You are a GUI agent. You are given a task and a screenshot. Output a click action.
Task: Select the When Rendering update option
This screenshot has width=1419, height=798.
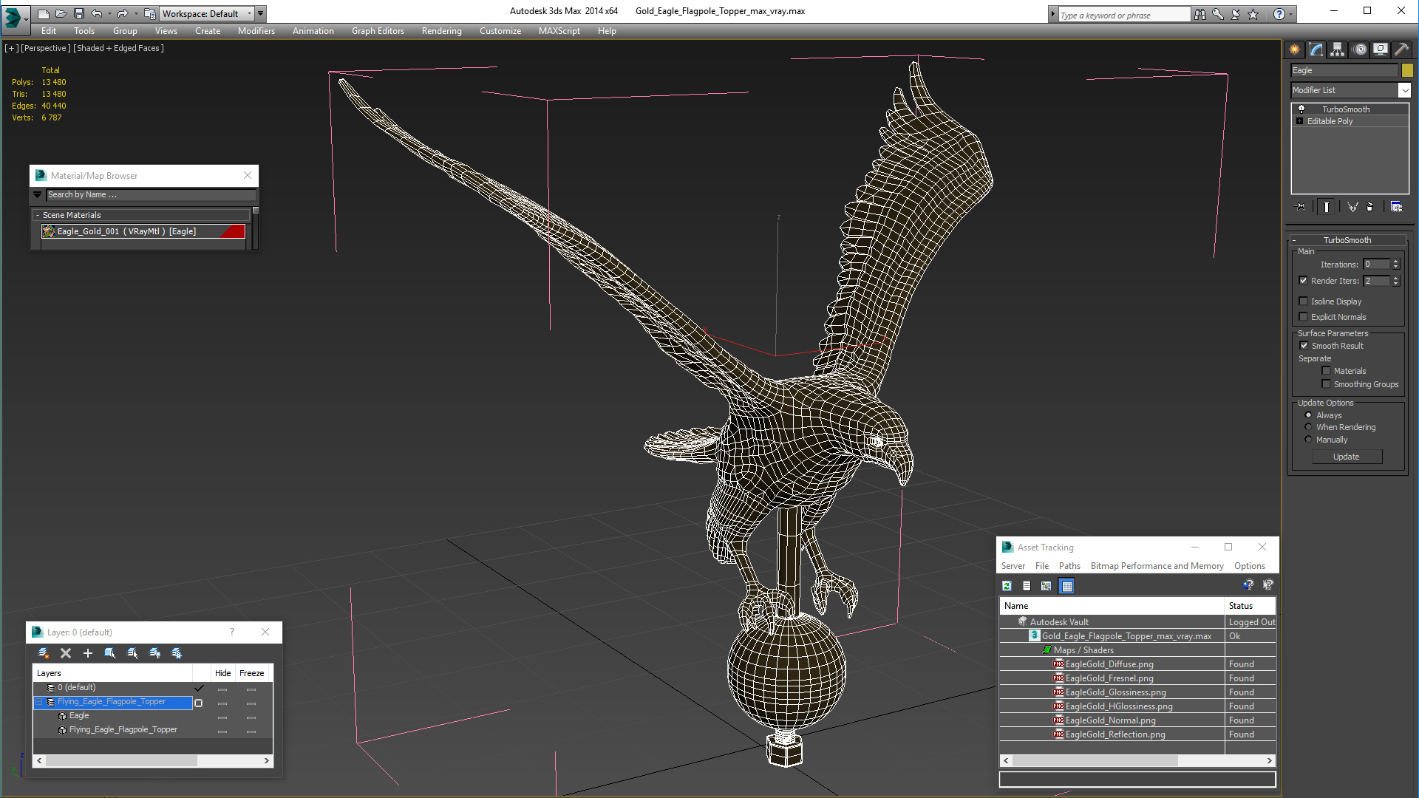1309,427
